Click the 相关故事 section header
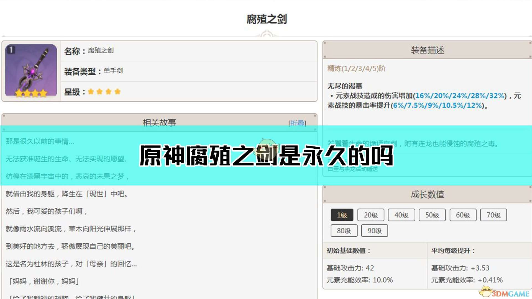Image resolution: width=532 pixels, height=299 pixels. [x=159, y=122]
